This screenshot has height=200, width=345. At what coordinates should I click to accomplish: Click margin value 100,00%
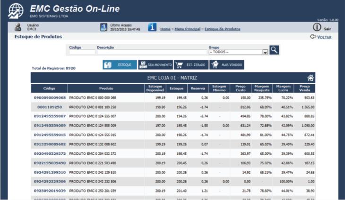point(286,181)
